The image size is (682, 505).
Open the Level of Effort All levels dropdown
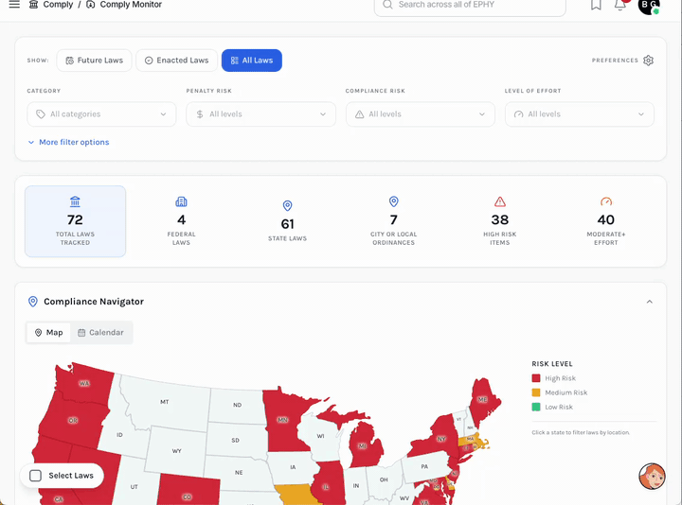(580, 114)
